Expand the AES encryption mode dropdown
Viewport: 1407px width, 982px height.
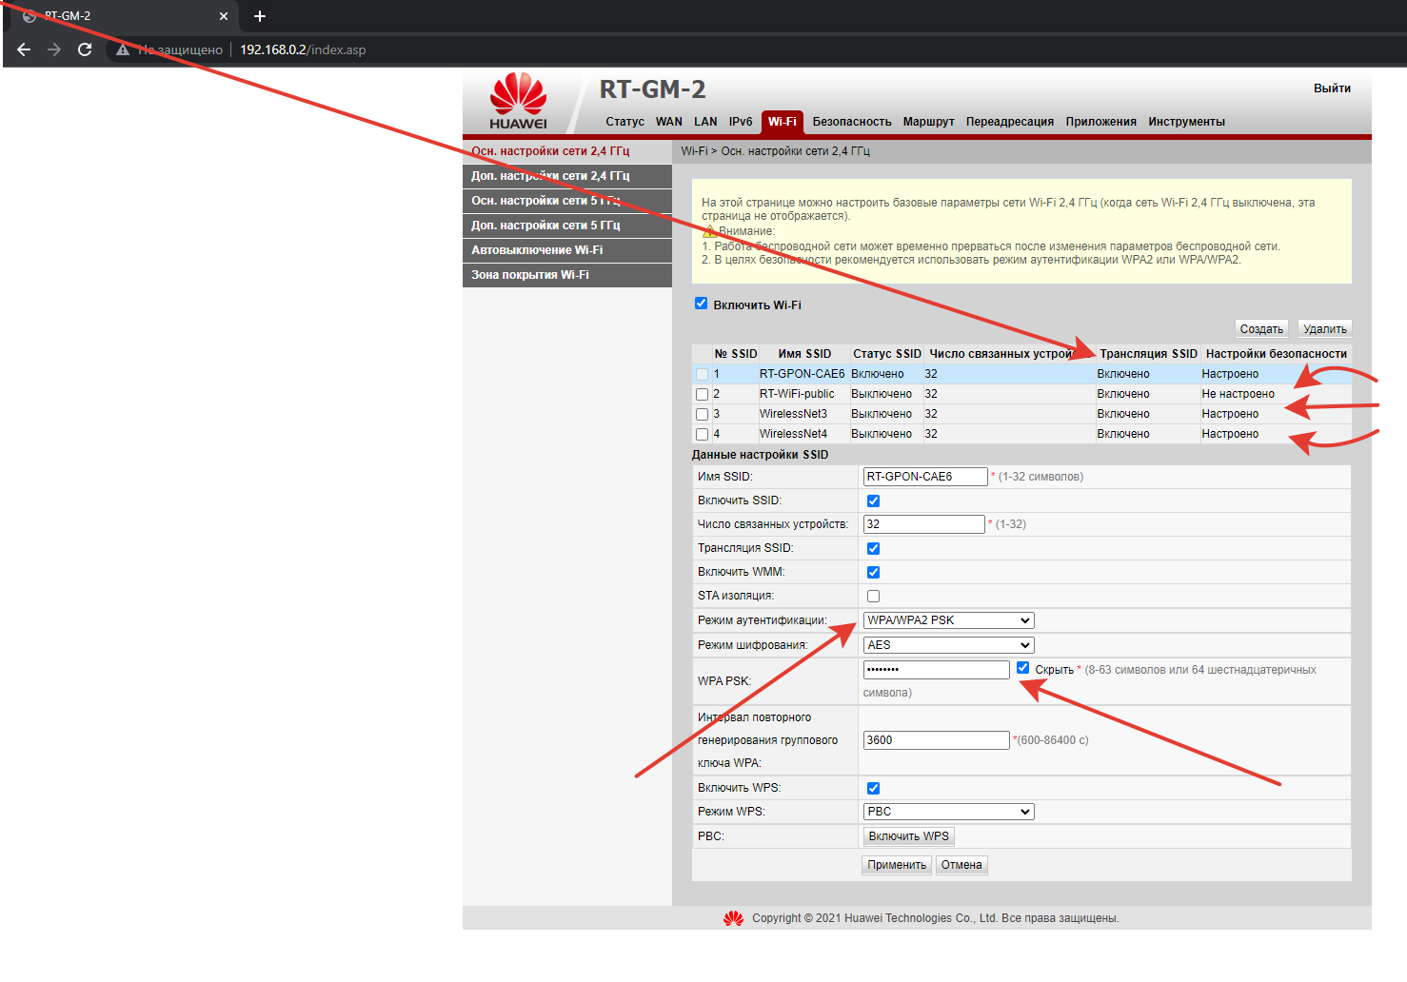(x=948, y=645)
